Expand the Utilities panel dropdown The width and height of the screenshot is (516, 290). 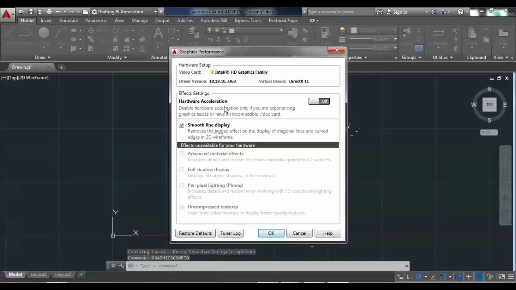coord(443,57)
